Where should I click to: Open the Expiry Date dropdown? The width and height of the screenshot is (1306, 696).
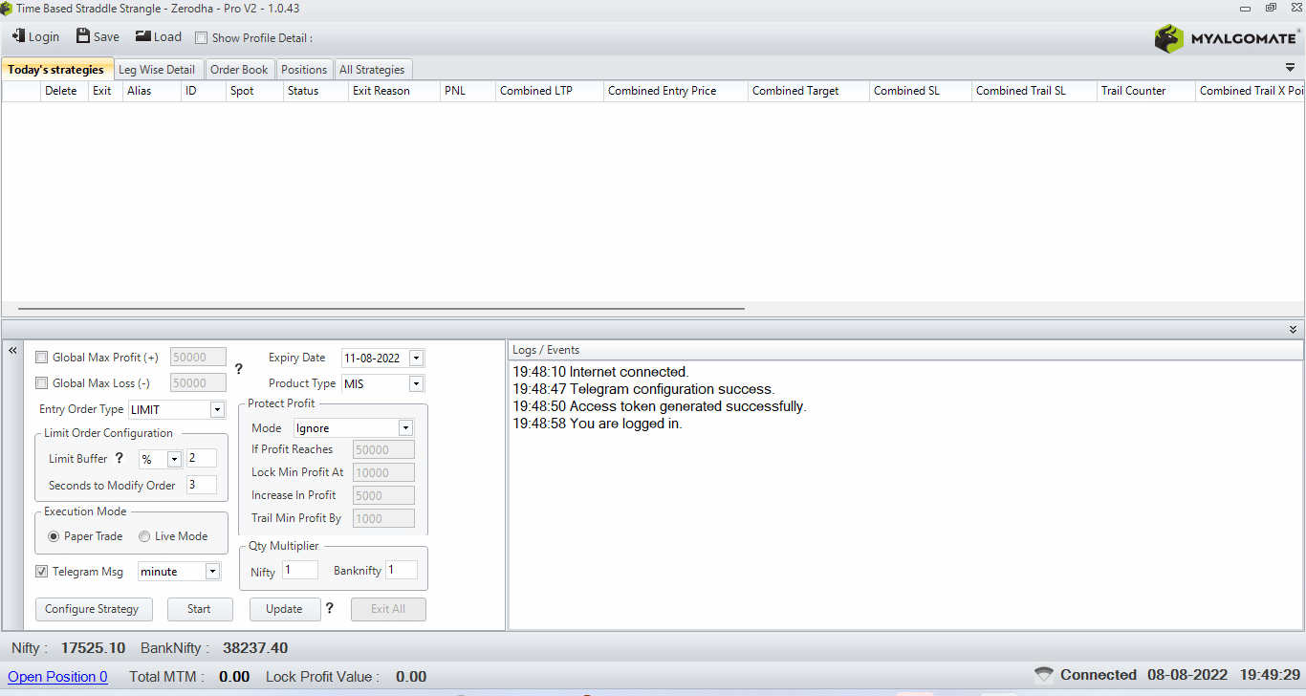click(x=416, y=359)
